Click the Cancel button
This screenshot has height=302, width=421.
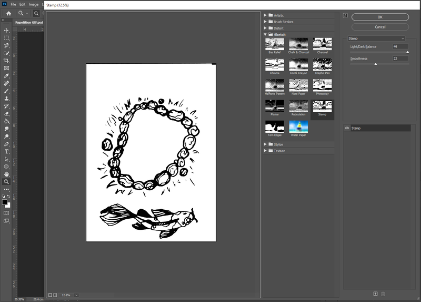(x=380, y=27)
